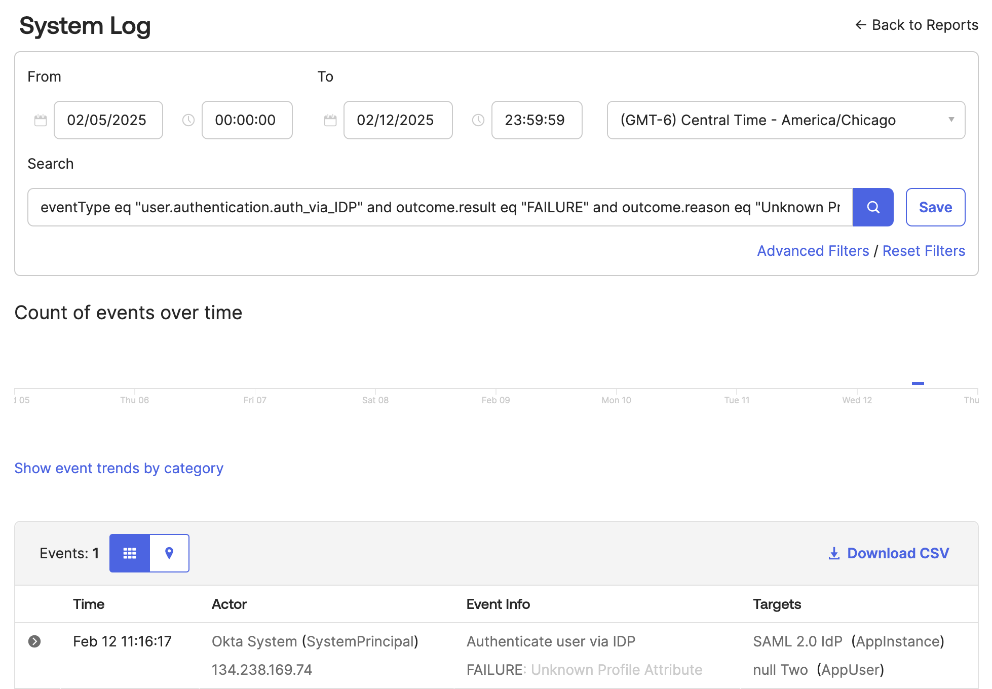Open Advanced Filters
This screenshot has height=689, width=992.
tap(813, 251)
